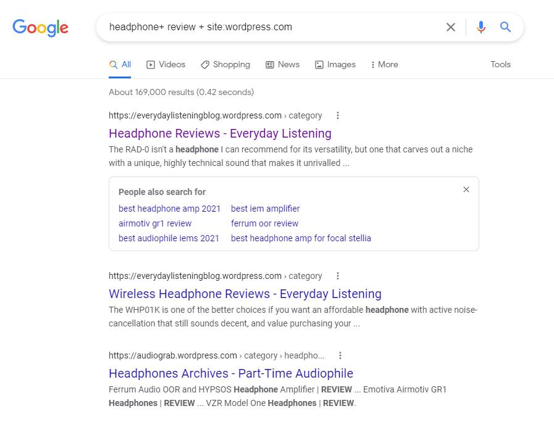Search best headphone amp 2021
The image size is (554, 427).
point(169,209)
